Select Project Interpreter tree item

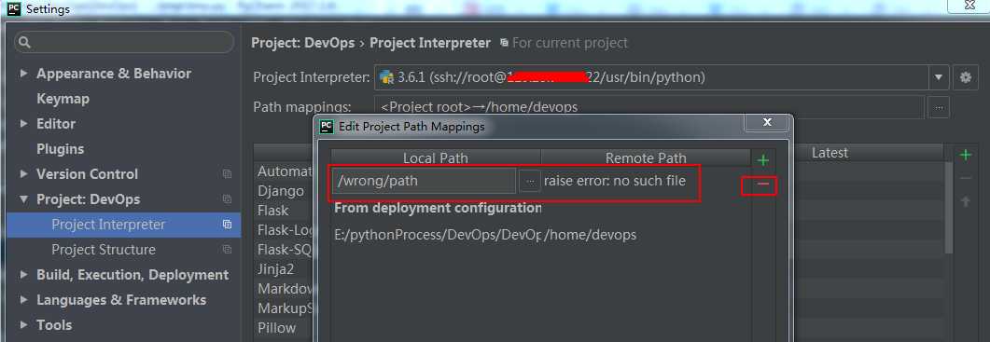124,225
